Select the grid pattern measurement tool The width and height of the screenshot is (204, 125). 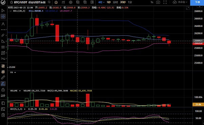[x=3, y=53]
